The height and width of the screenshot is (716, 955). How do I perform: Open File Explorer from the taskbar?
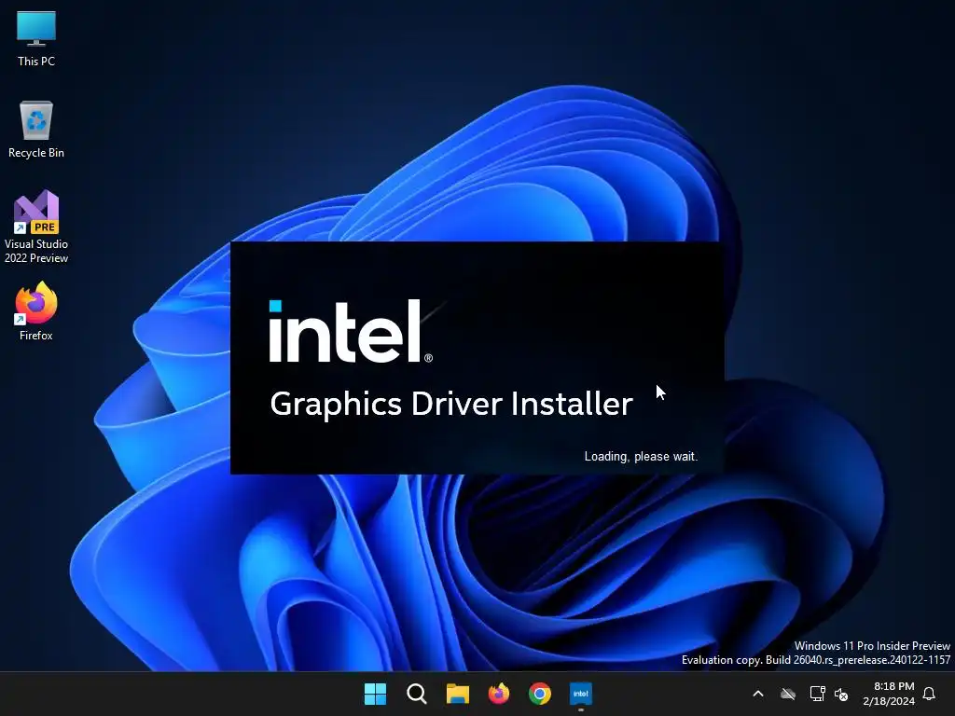tap(457, 694)
